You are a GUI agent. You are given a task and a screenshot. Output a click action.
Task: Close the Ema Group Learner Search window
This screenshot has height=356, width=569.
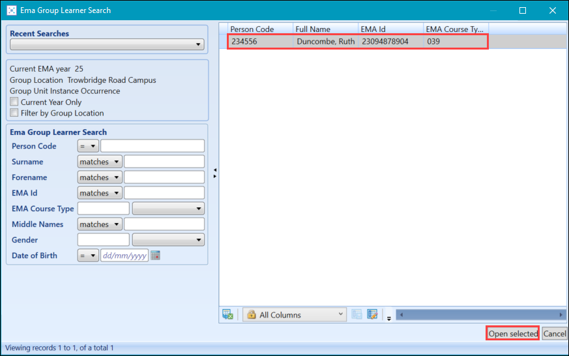click(552, 10)
